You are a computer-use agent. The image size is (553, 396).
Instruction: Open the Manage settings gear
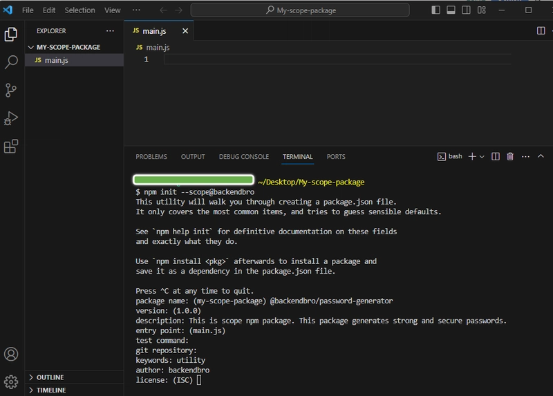[x=11, y=381]
